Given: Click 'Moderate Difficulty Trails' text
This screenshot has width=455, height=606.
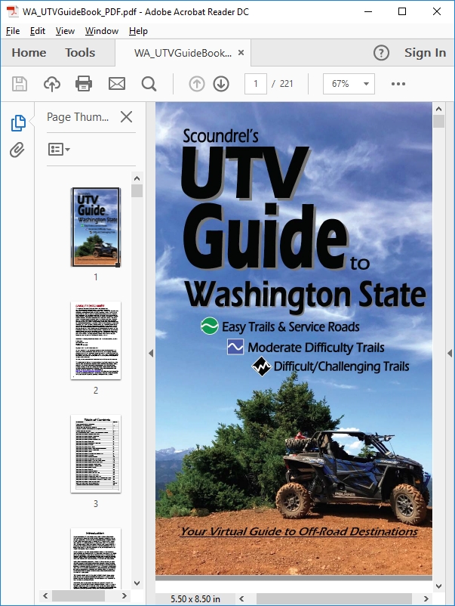Looking at the screenshot, I should pyautogui.click(x=315, y=348).
